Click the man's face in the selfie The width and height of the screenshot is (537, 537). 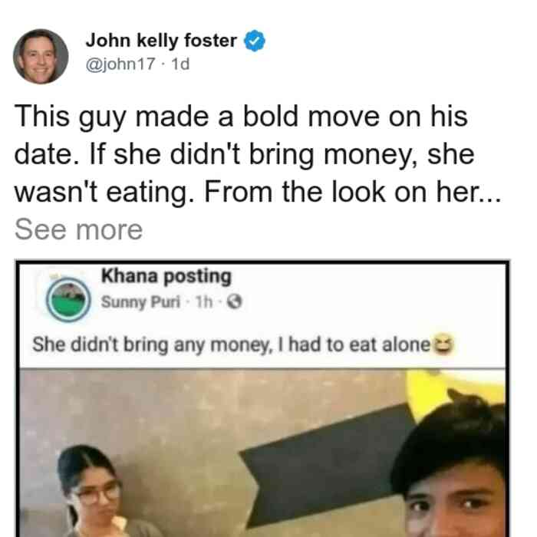pyautogui.click(x=456, y=502)
